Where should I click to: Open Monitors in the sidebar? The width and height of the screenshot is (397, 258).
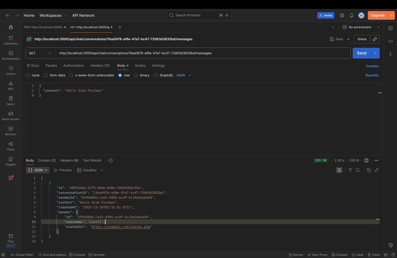(11, 131)
